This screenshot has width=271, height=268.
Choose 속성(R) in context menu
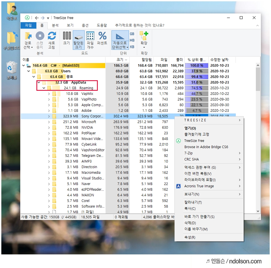(209, 237)
